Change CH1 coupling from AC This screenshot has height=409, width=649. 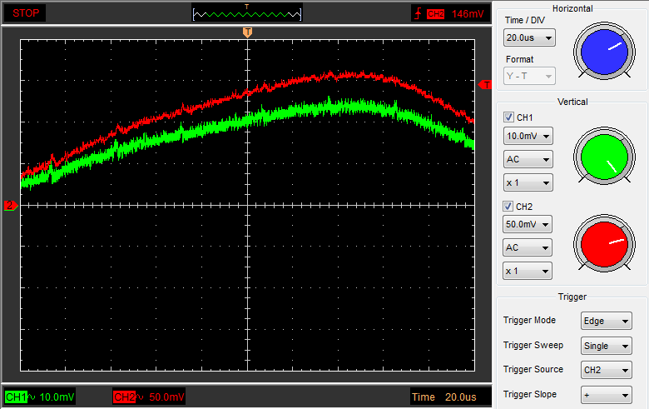click(x=528, y=159)
